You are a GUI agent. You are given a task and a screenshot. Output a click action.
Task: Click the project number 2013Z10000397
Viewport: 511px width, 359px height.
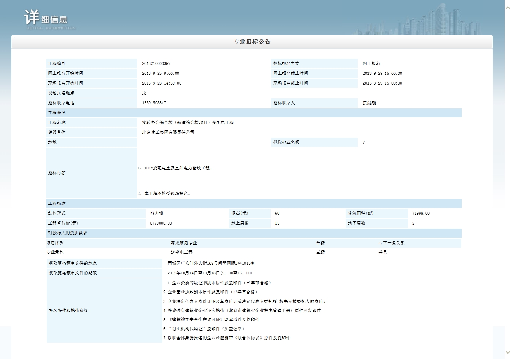156,63
